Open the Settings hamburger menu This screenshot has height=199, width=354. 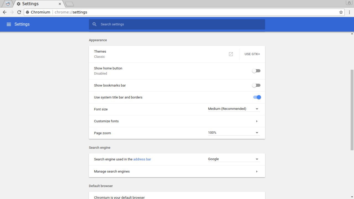pyautogui.click(x=9, y=24)
